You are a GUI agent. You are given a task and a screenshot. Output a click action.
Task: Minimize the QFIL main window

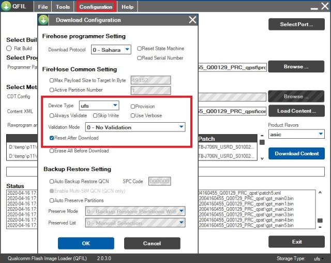(x=314, y=8)
